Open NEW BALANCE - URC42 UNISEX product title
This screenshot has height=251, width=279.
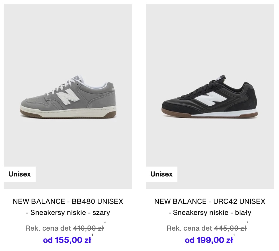coord(210,201)
